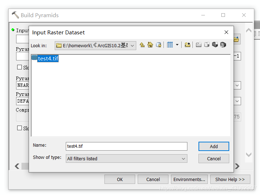The width and height of the screenshot is (260, 195).
Task: Click NEAREST resampling field
Action: (x=23, y=85)
